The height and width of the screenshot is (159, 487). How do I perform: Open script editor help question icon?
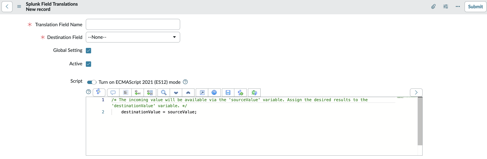click(x=89, y=92)
